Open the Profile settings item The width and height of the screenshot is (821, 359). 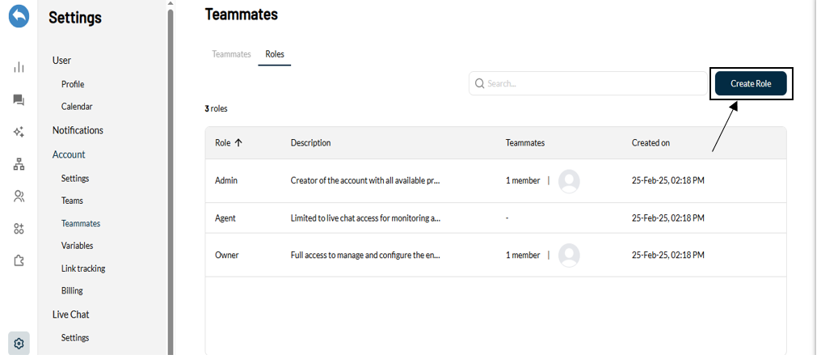[x=73, y=84]
